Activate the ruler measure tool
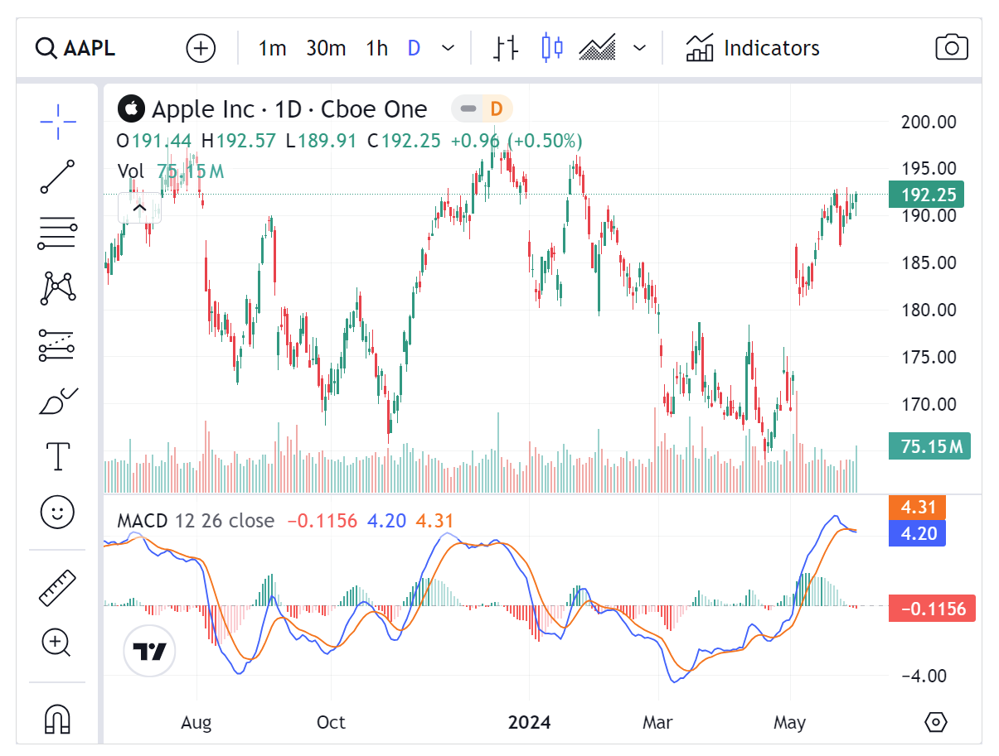Screen dimensions: 999x756 coord(58,587)
